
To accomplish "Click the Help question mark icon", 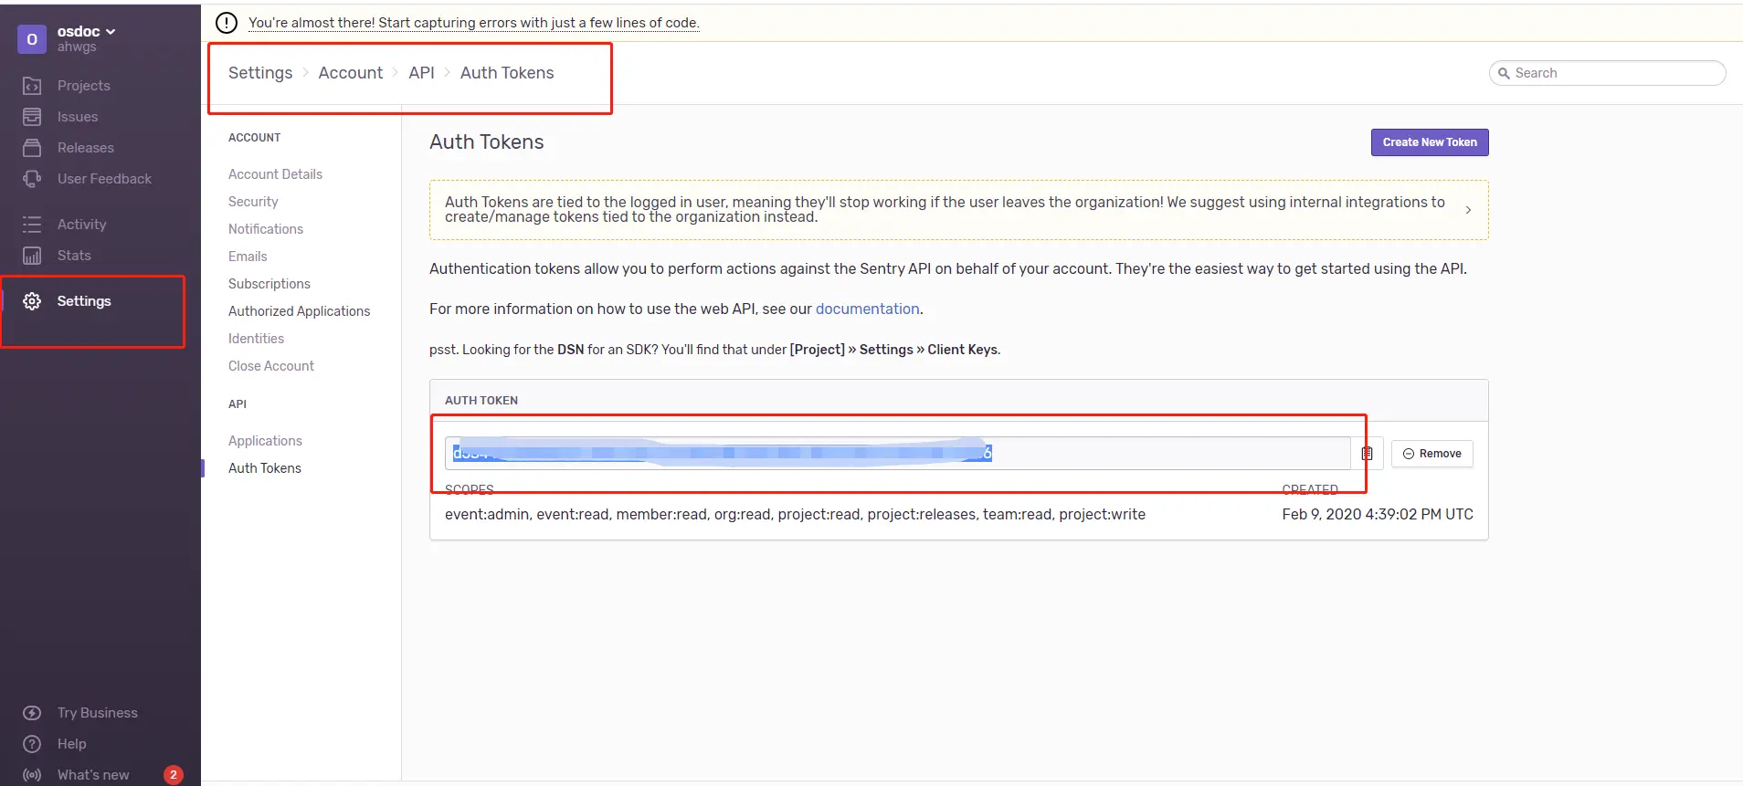I will (32, 744).
